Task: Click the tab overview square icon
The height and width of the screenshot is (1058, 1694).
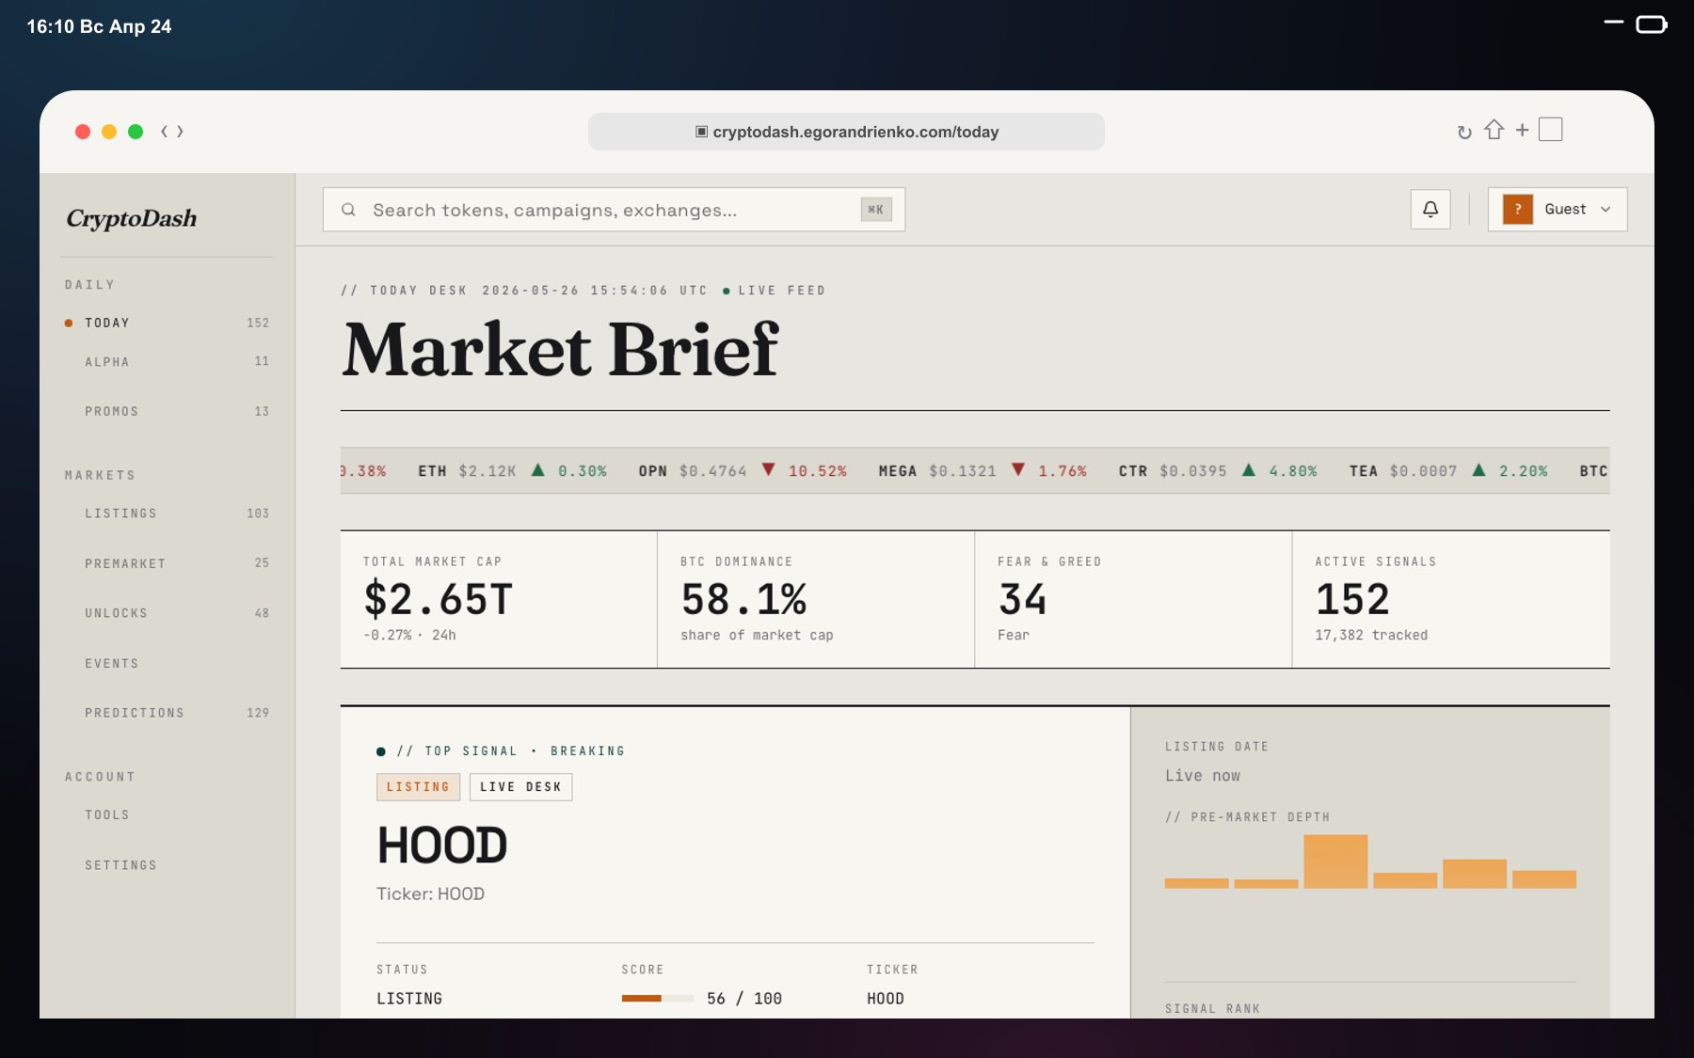Action: coord(1550,130)
